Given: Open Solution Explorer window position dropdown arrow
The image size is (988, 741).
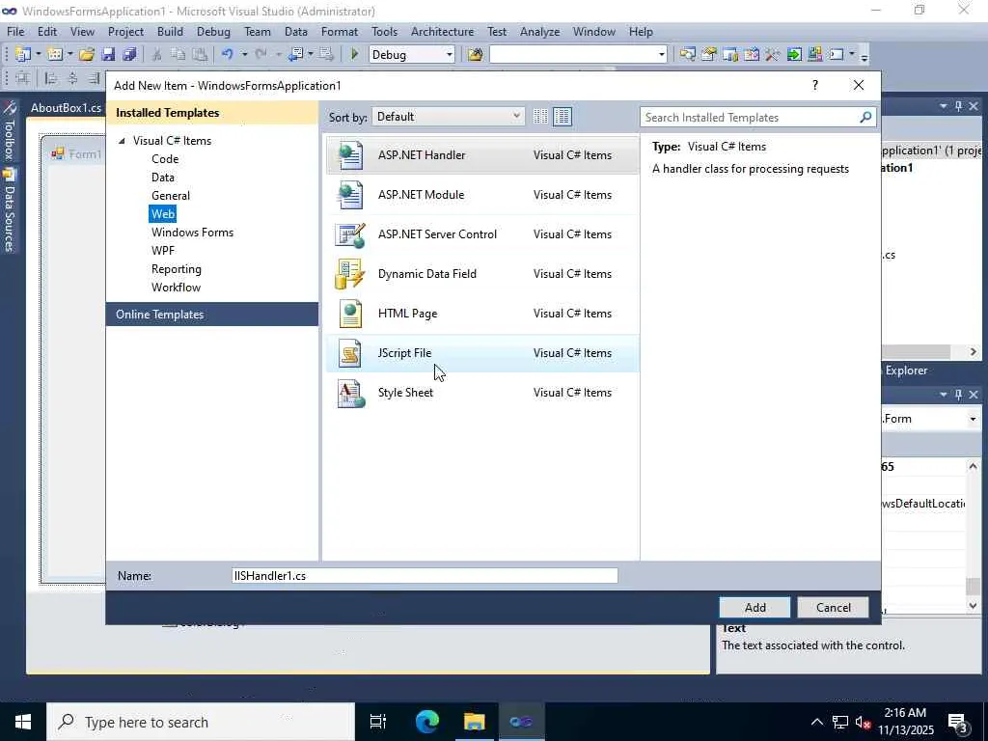Looking at the screenshot, I should 944,106.
